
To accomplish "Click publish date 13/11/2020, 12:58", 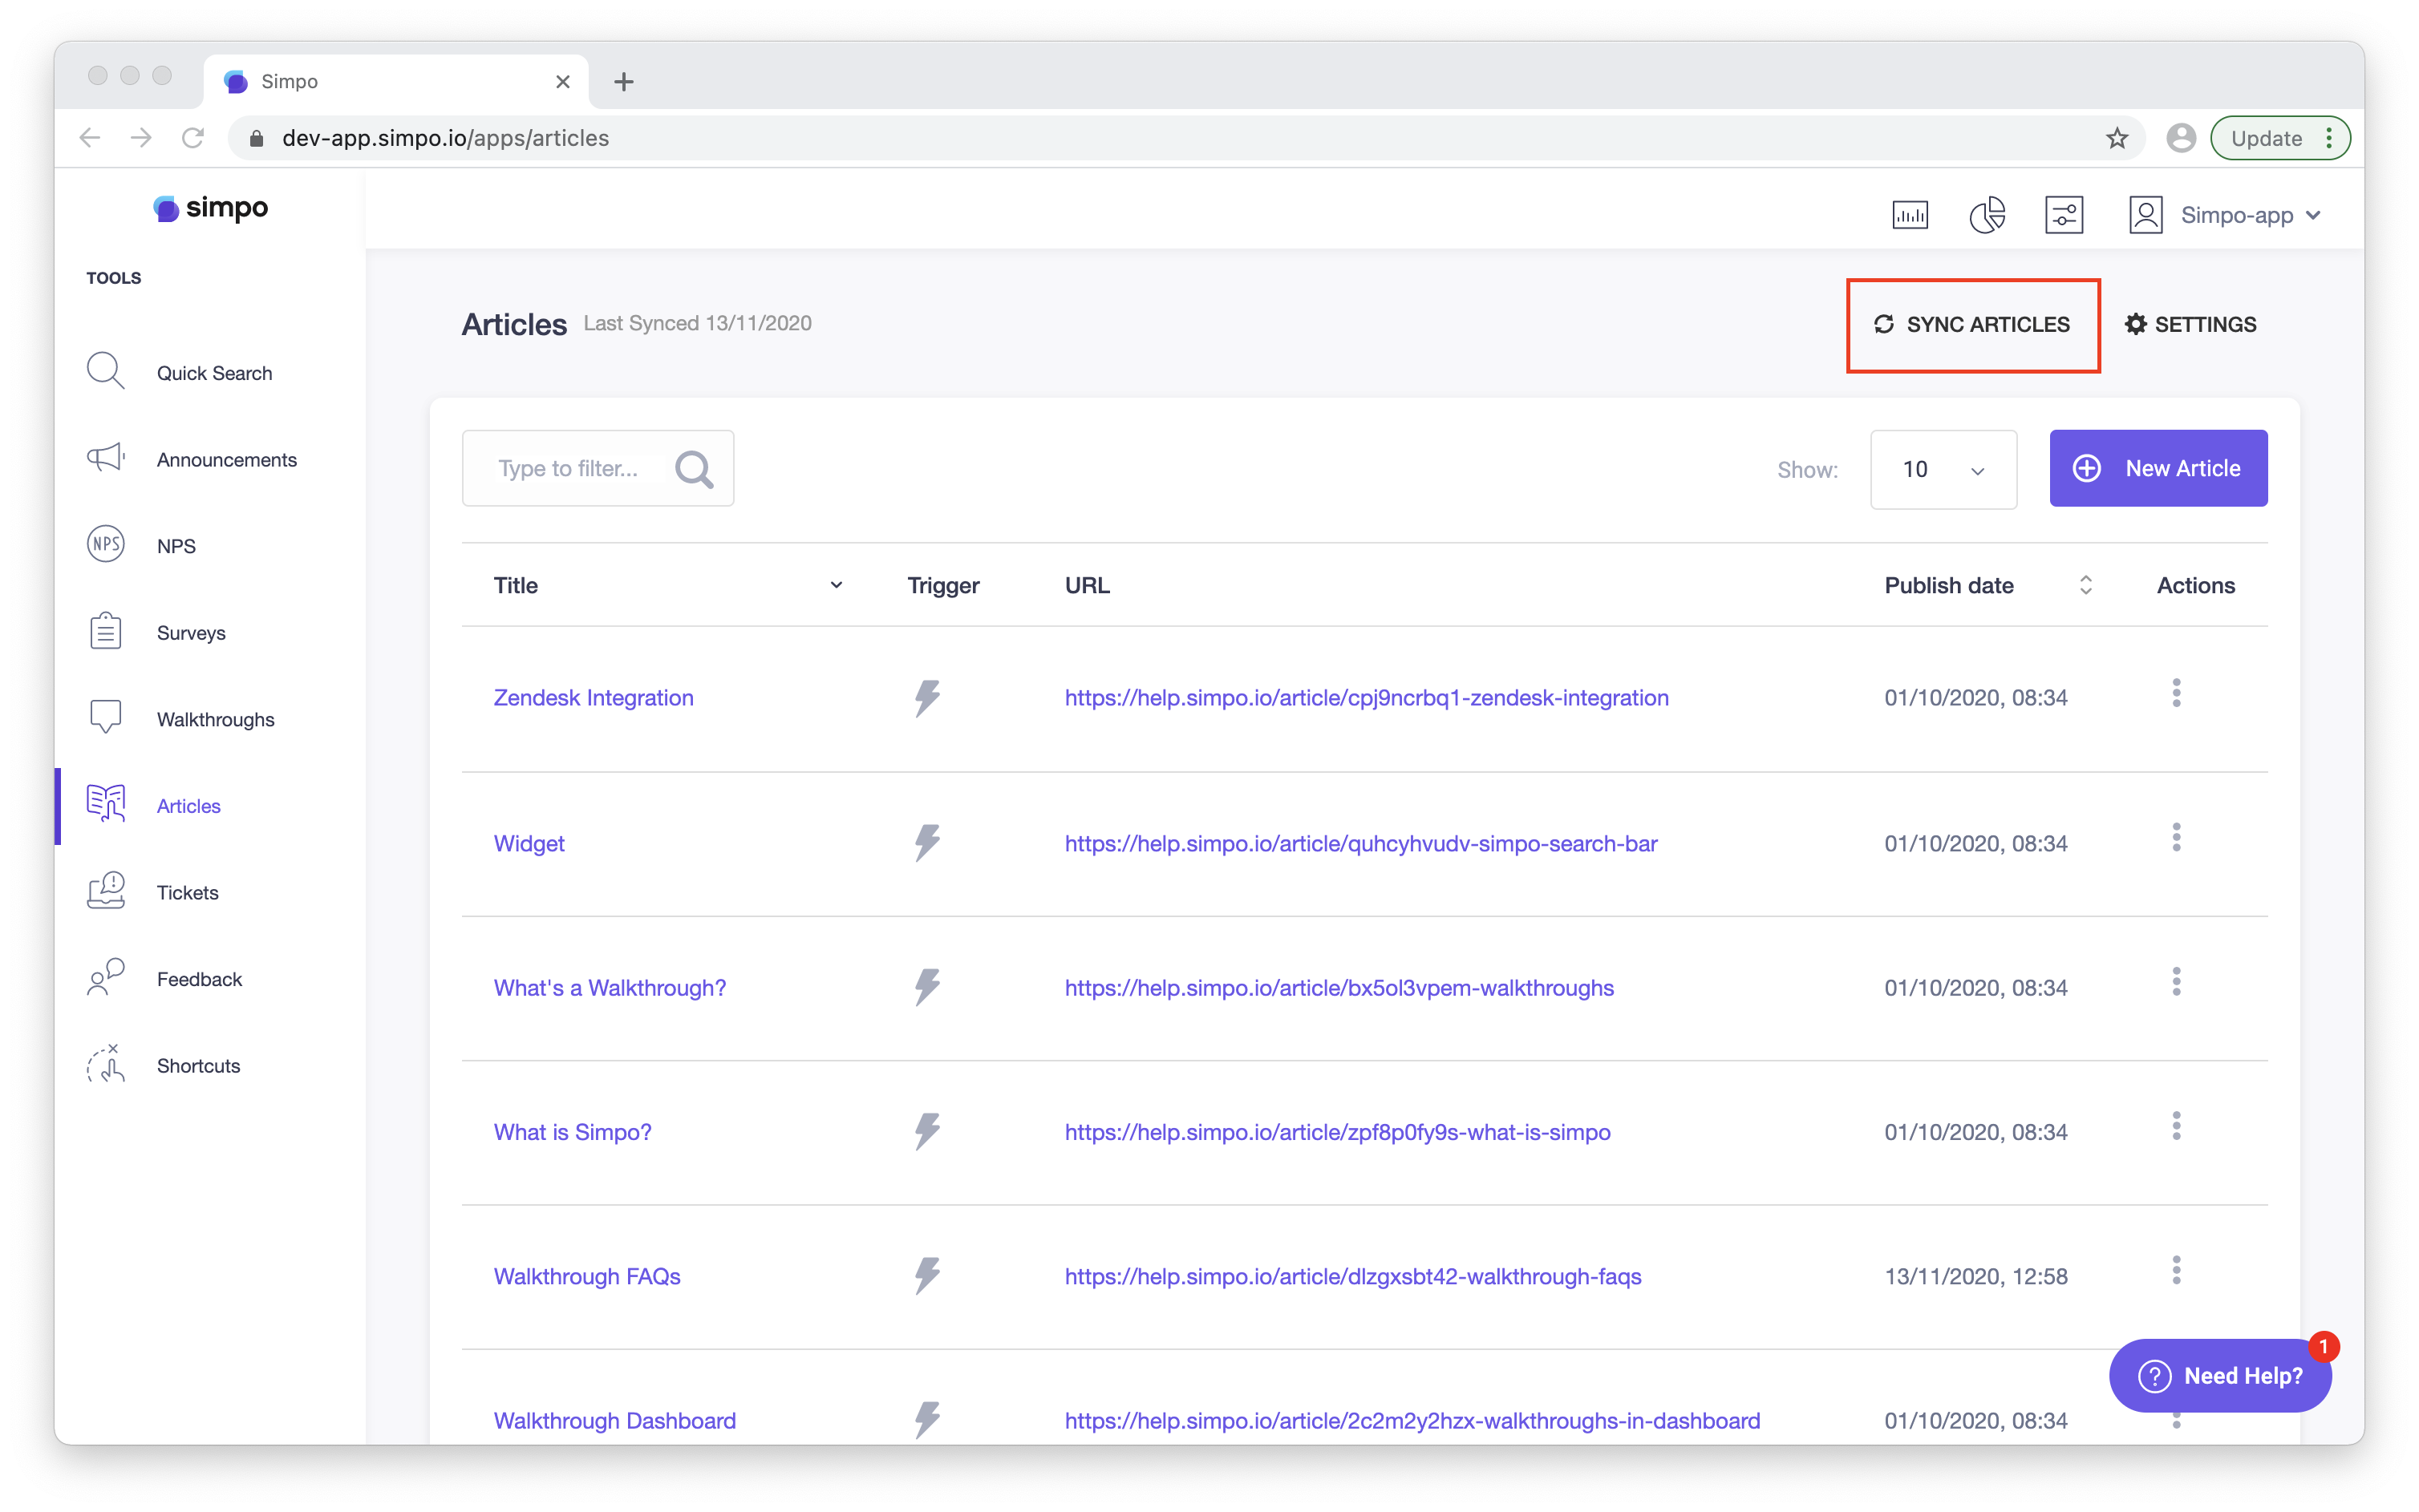I will pos(1975,1276).
